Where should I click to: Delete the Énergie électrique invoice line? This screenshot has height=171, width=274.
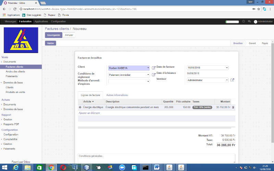point(233,107)
